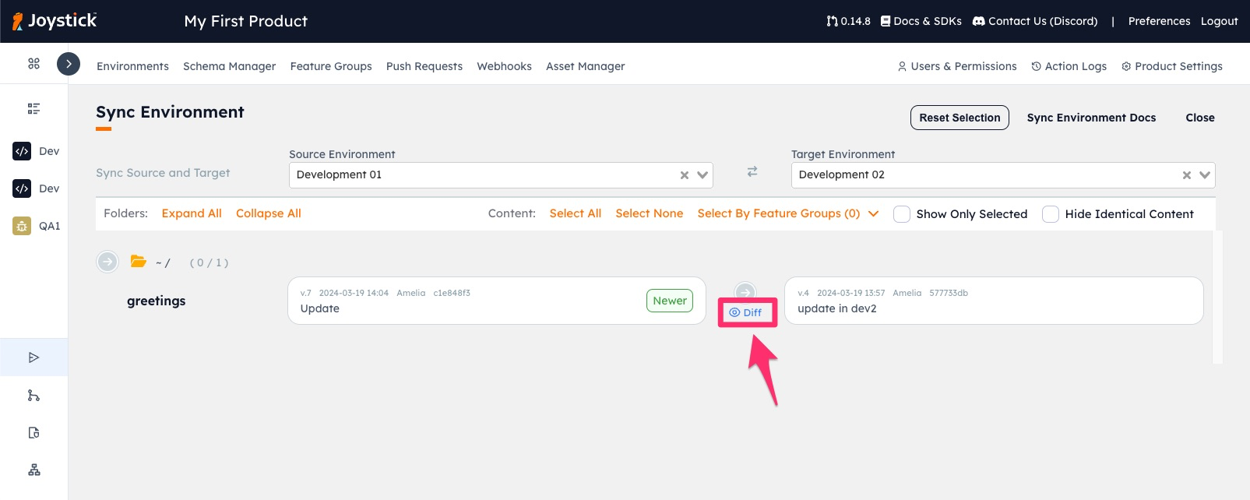This screenshot has height=500, width=1250.
Task: Click the Joystick logo
Action: tap(55, 21)
